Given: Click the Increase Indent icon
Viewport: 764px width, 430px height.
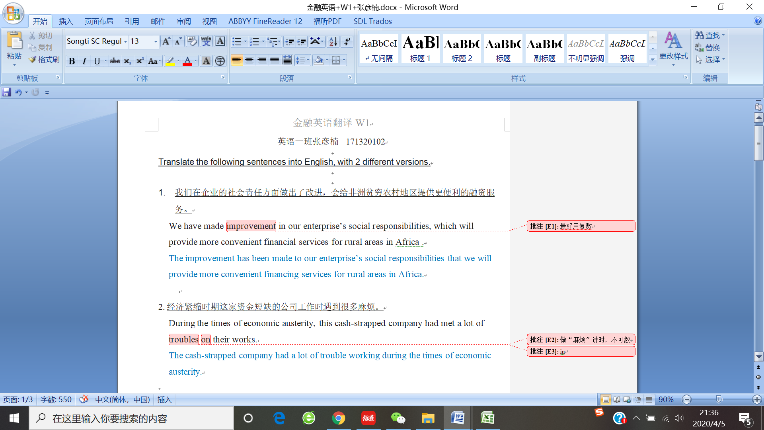Looking at the screenshot, I should pyautogui.click(x=302, y=41).
